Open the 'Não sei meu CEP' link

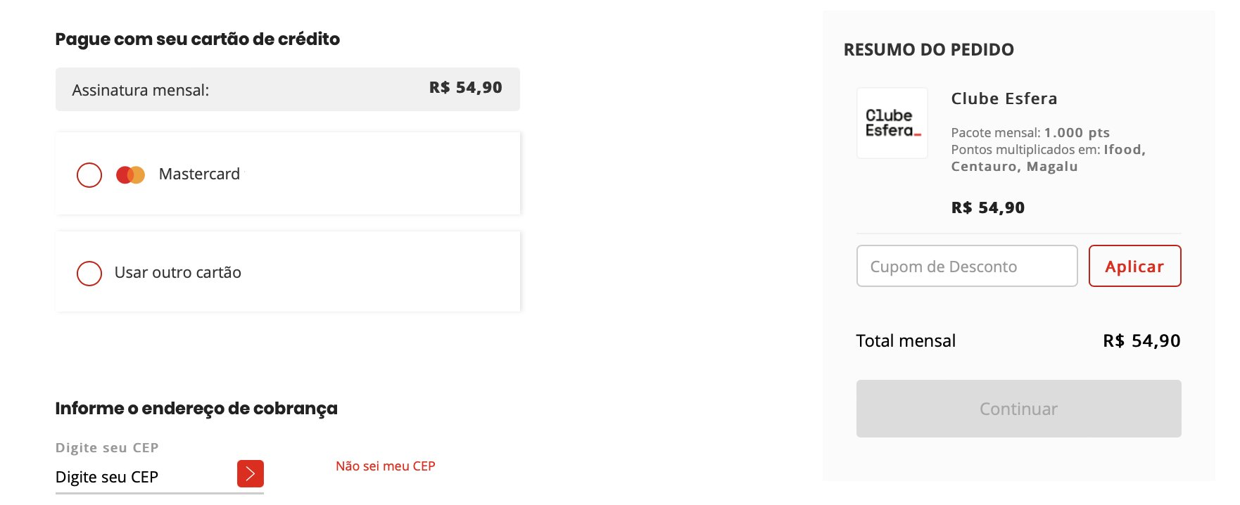coord(386,466)
